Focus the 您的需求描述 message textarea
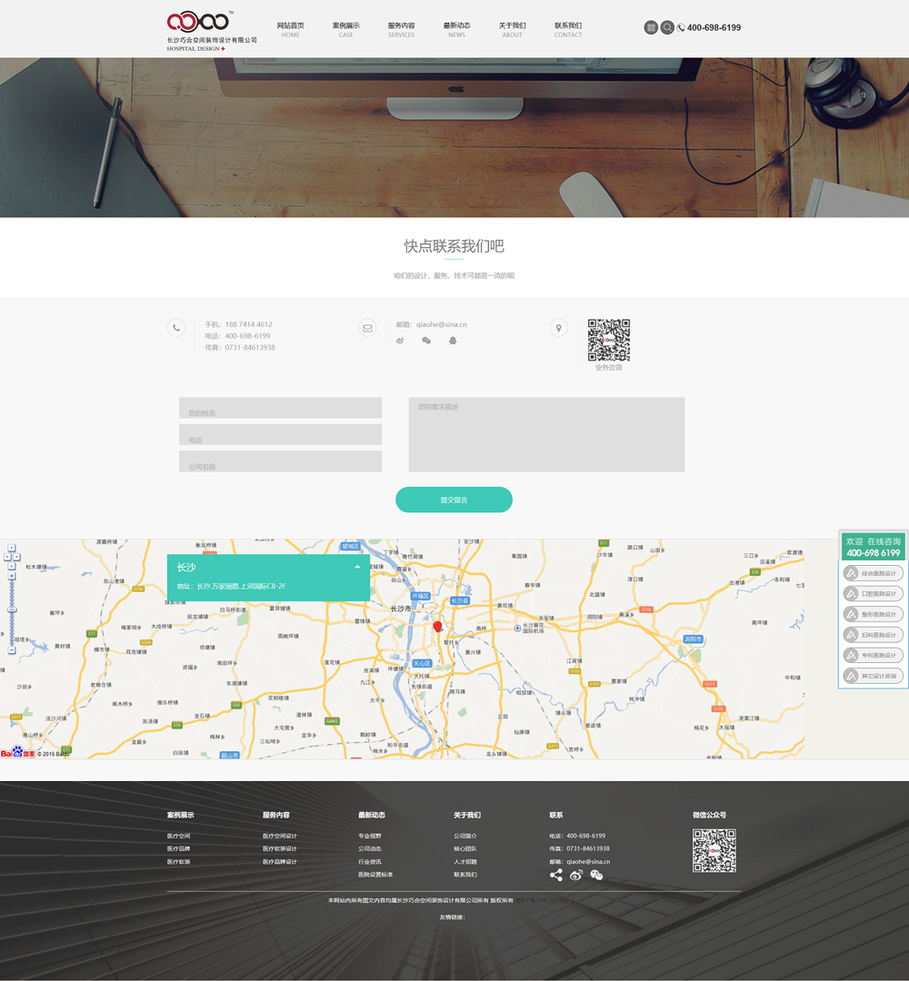The height and width of the screenshot is (981, 909). (x=546, y=435)
